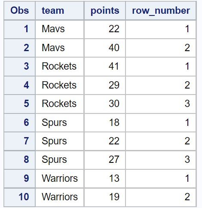Click the row_number column header

click(161, 11)
